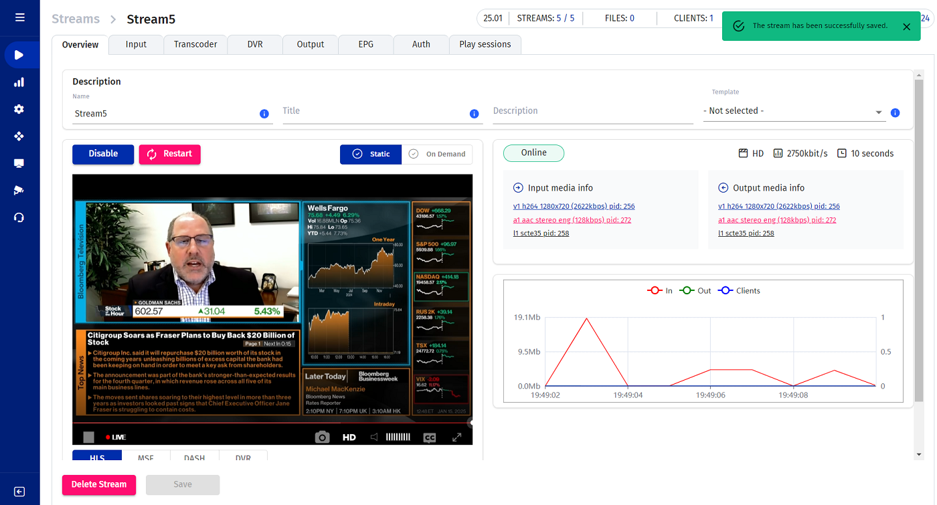This screenshot has width=937, height=505.
Task: Click the clock icon near 10 seconds
Action: tap(842, 153)
